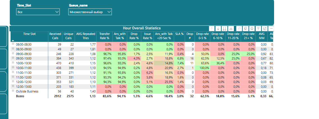The height and width of the screenshot is (119, 319).
Task: Click the drill up arrow icon
Action: [212, 28]
